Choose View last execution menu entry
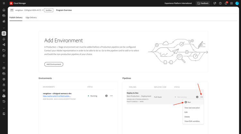Image resolution: width=241 pixels, height=134 pixels. coord(192,108)
